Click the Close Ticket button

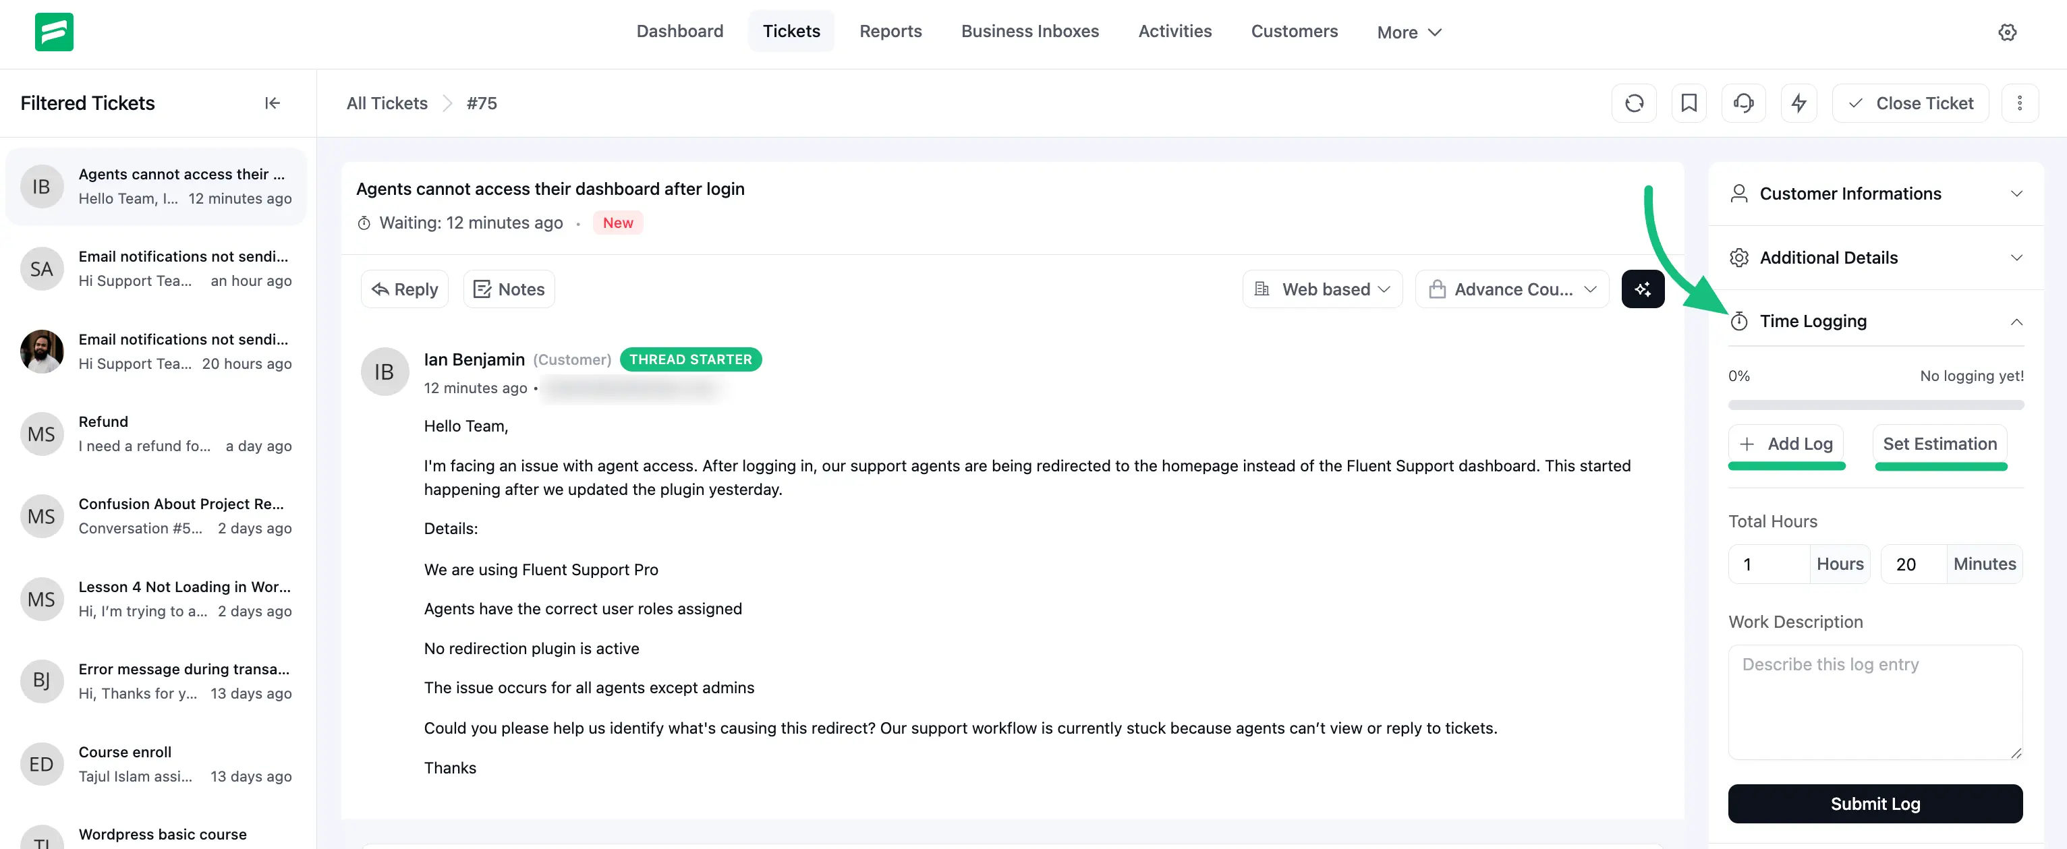(1910, 104)
